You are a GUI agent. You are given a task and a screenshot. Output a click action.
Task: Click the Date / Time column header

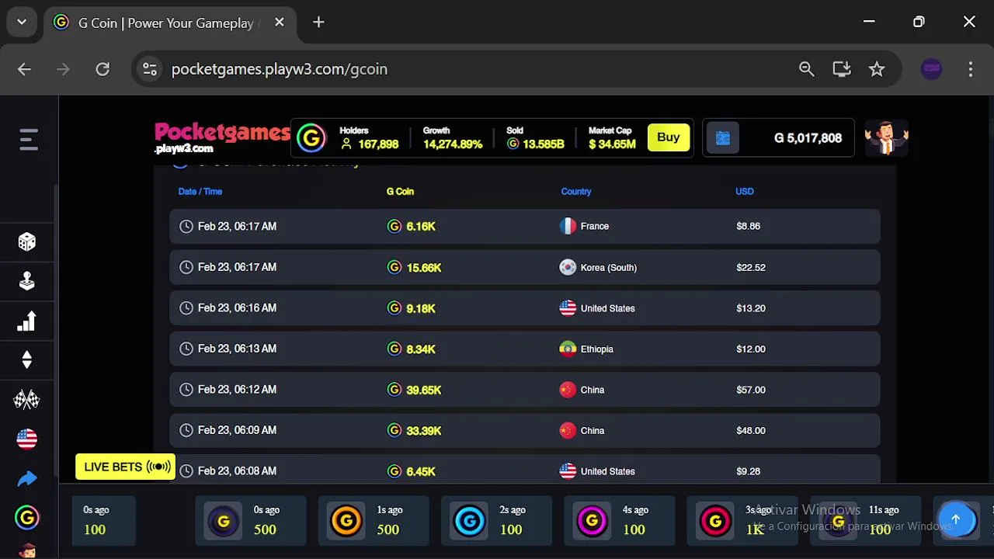click(x=200, y=192)
